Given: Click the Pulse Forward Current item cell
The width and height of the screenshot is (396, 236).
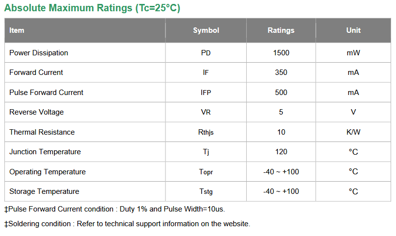Looking at the screenshot, I should click(85, 92).
